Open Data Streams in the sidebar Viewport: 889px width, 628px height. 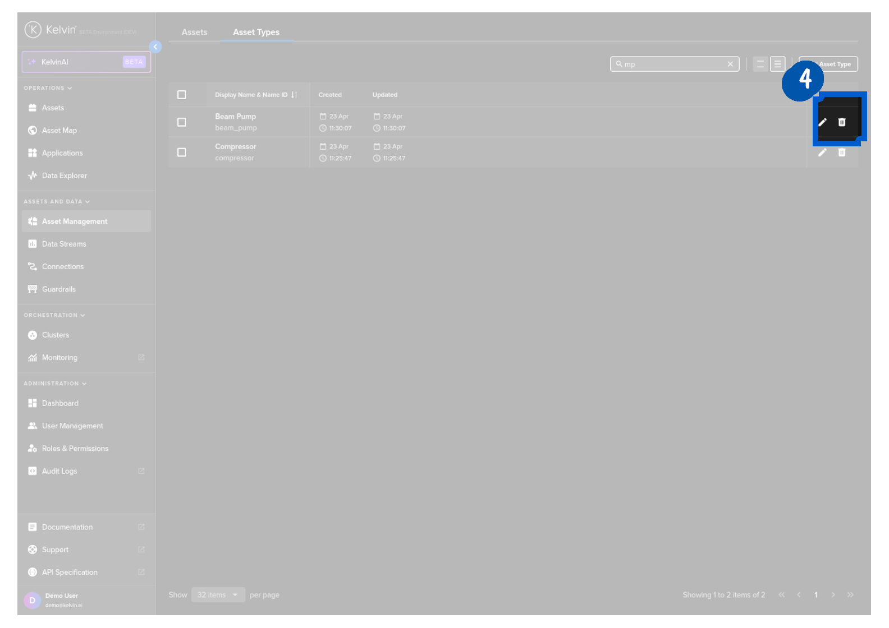[64, 244]
